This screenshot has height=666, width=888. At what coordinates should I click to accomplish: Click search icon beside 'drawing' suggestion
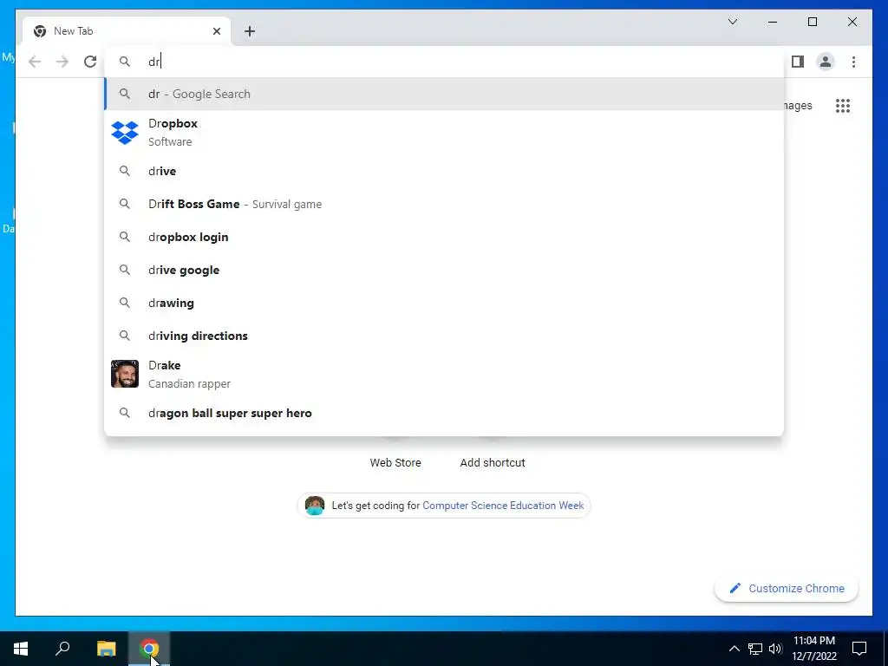pos(125,303)
